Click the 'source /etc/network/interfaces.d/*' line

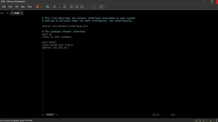coord(65,26)
